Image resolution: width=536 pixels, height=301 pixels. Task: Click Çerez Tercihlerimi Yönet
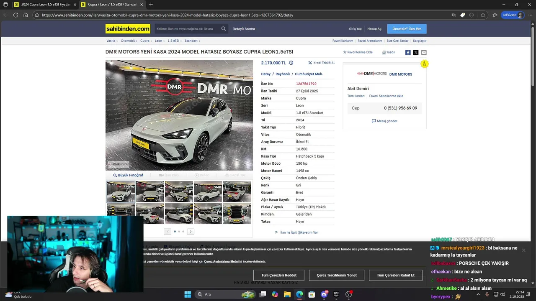point(337,275)
